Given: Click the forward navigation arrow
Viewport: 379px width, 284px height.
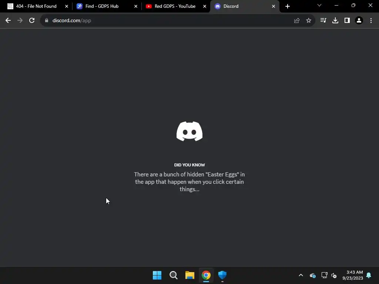Looking at the screenshot, I should click(x=20, y=21).
